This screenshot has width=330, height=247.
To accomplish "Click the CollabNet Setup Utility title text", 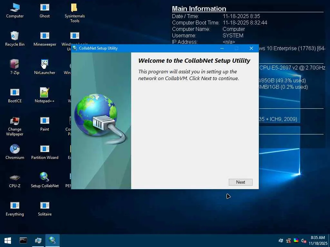I will (x=98, y=48).
